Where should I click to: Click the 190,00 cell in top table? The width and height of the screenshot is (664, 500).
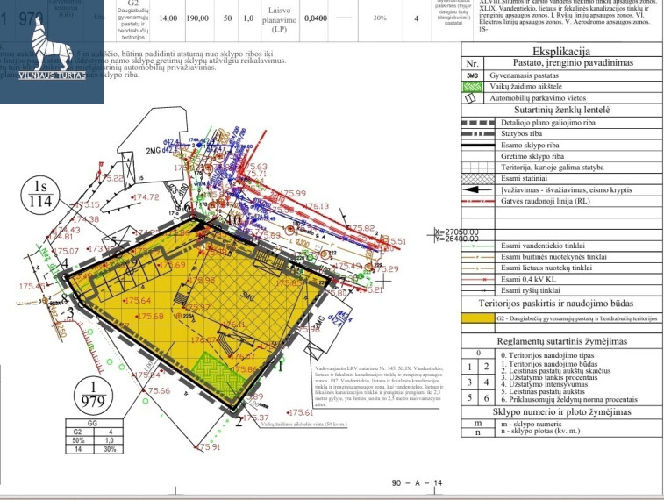point(197,18)
